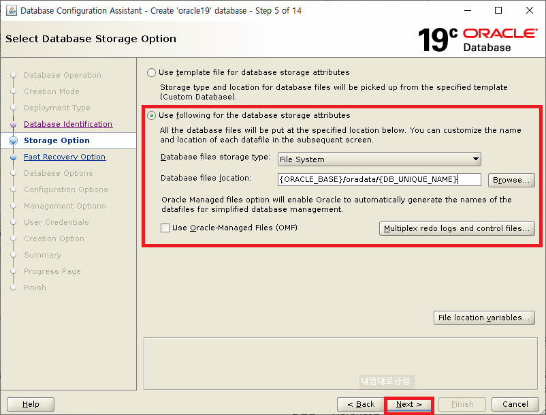Click 'Management Options' step label
This screenshot has height=415, width=546.
click(65, 206)
